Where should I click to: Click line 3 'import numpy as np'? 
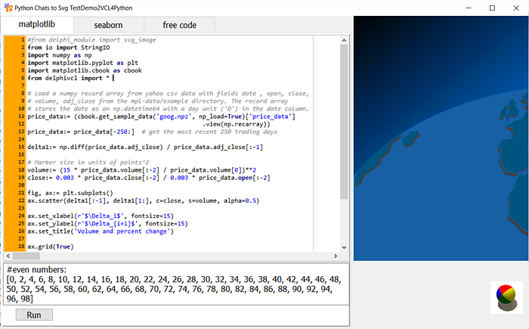(60, 55)
